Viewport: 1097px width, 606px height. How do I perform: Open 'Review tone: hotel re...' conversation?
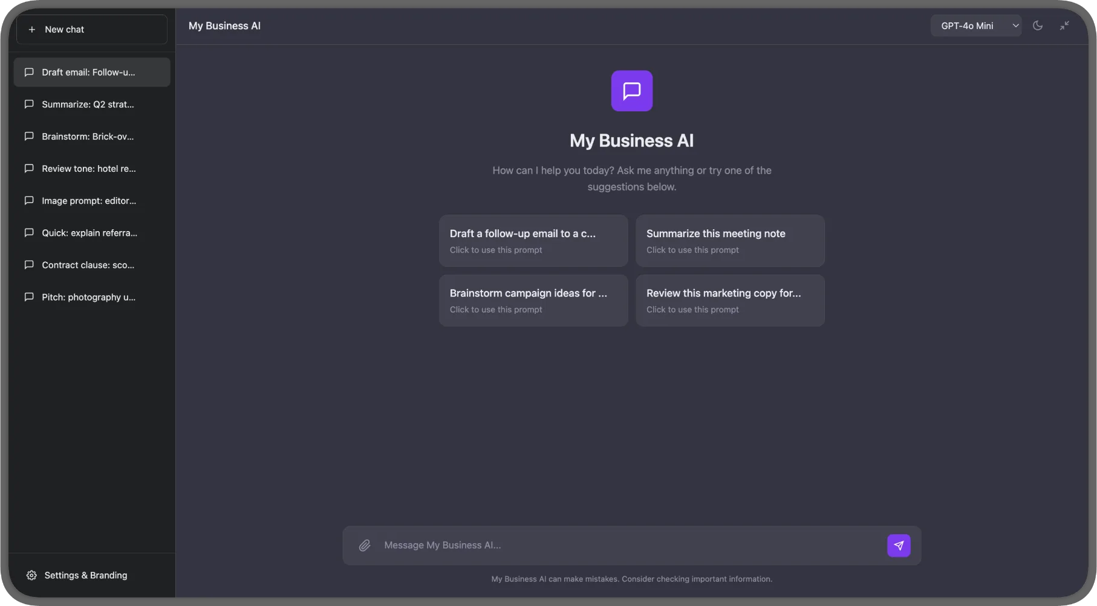point(92,168)
